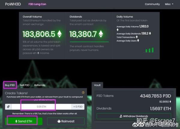Click the Overall Volume value 183,806.5

coord(39,34)
